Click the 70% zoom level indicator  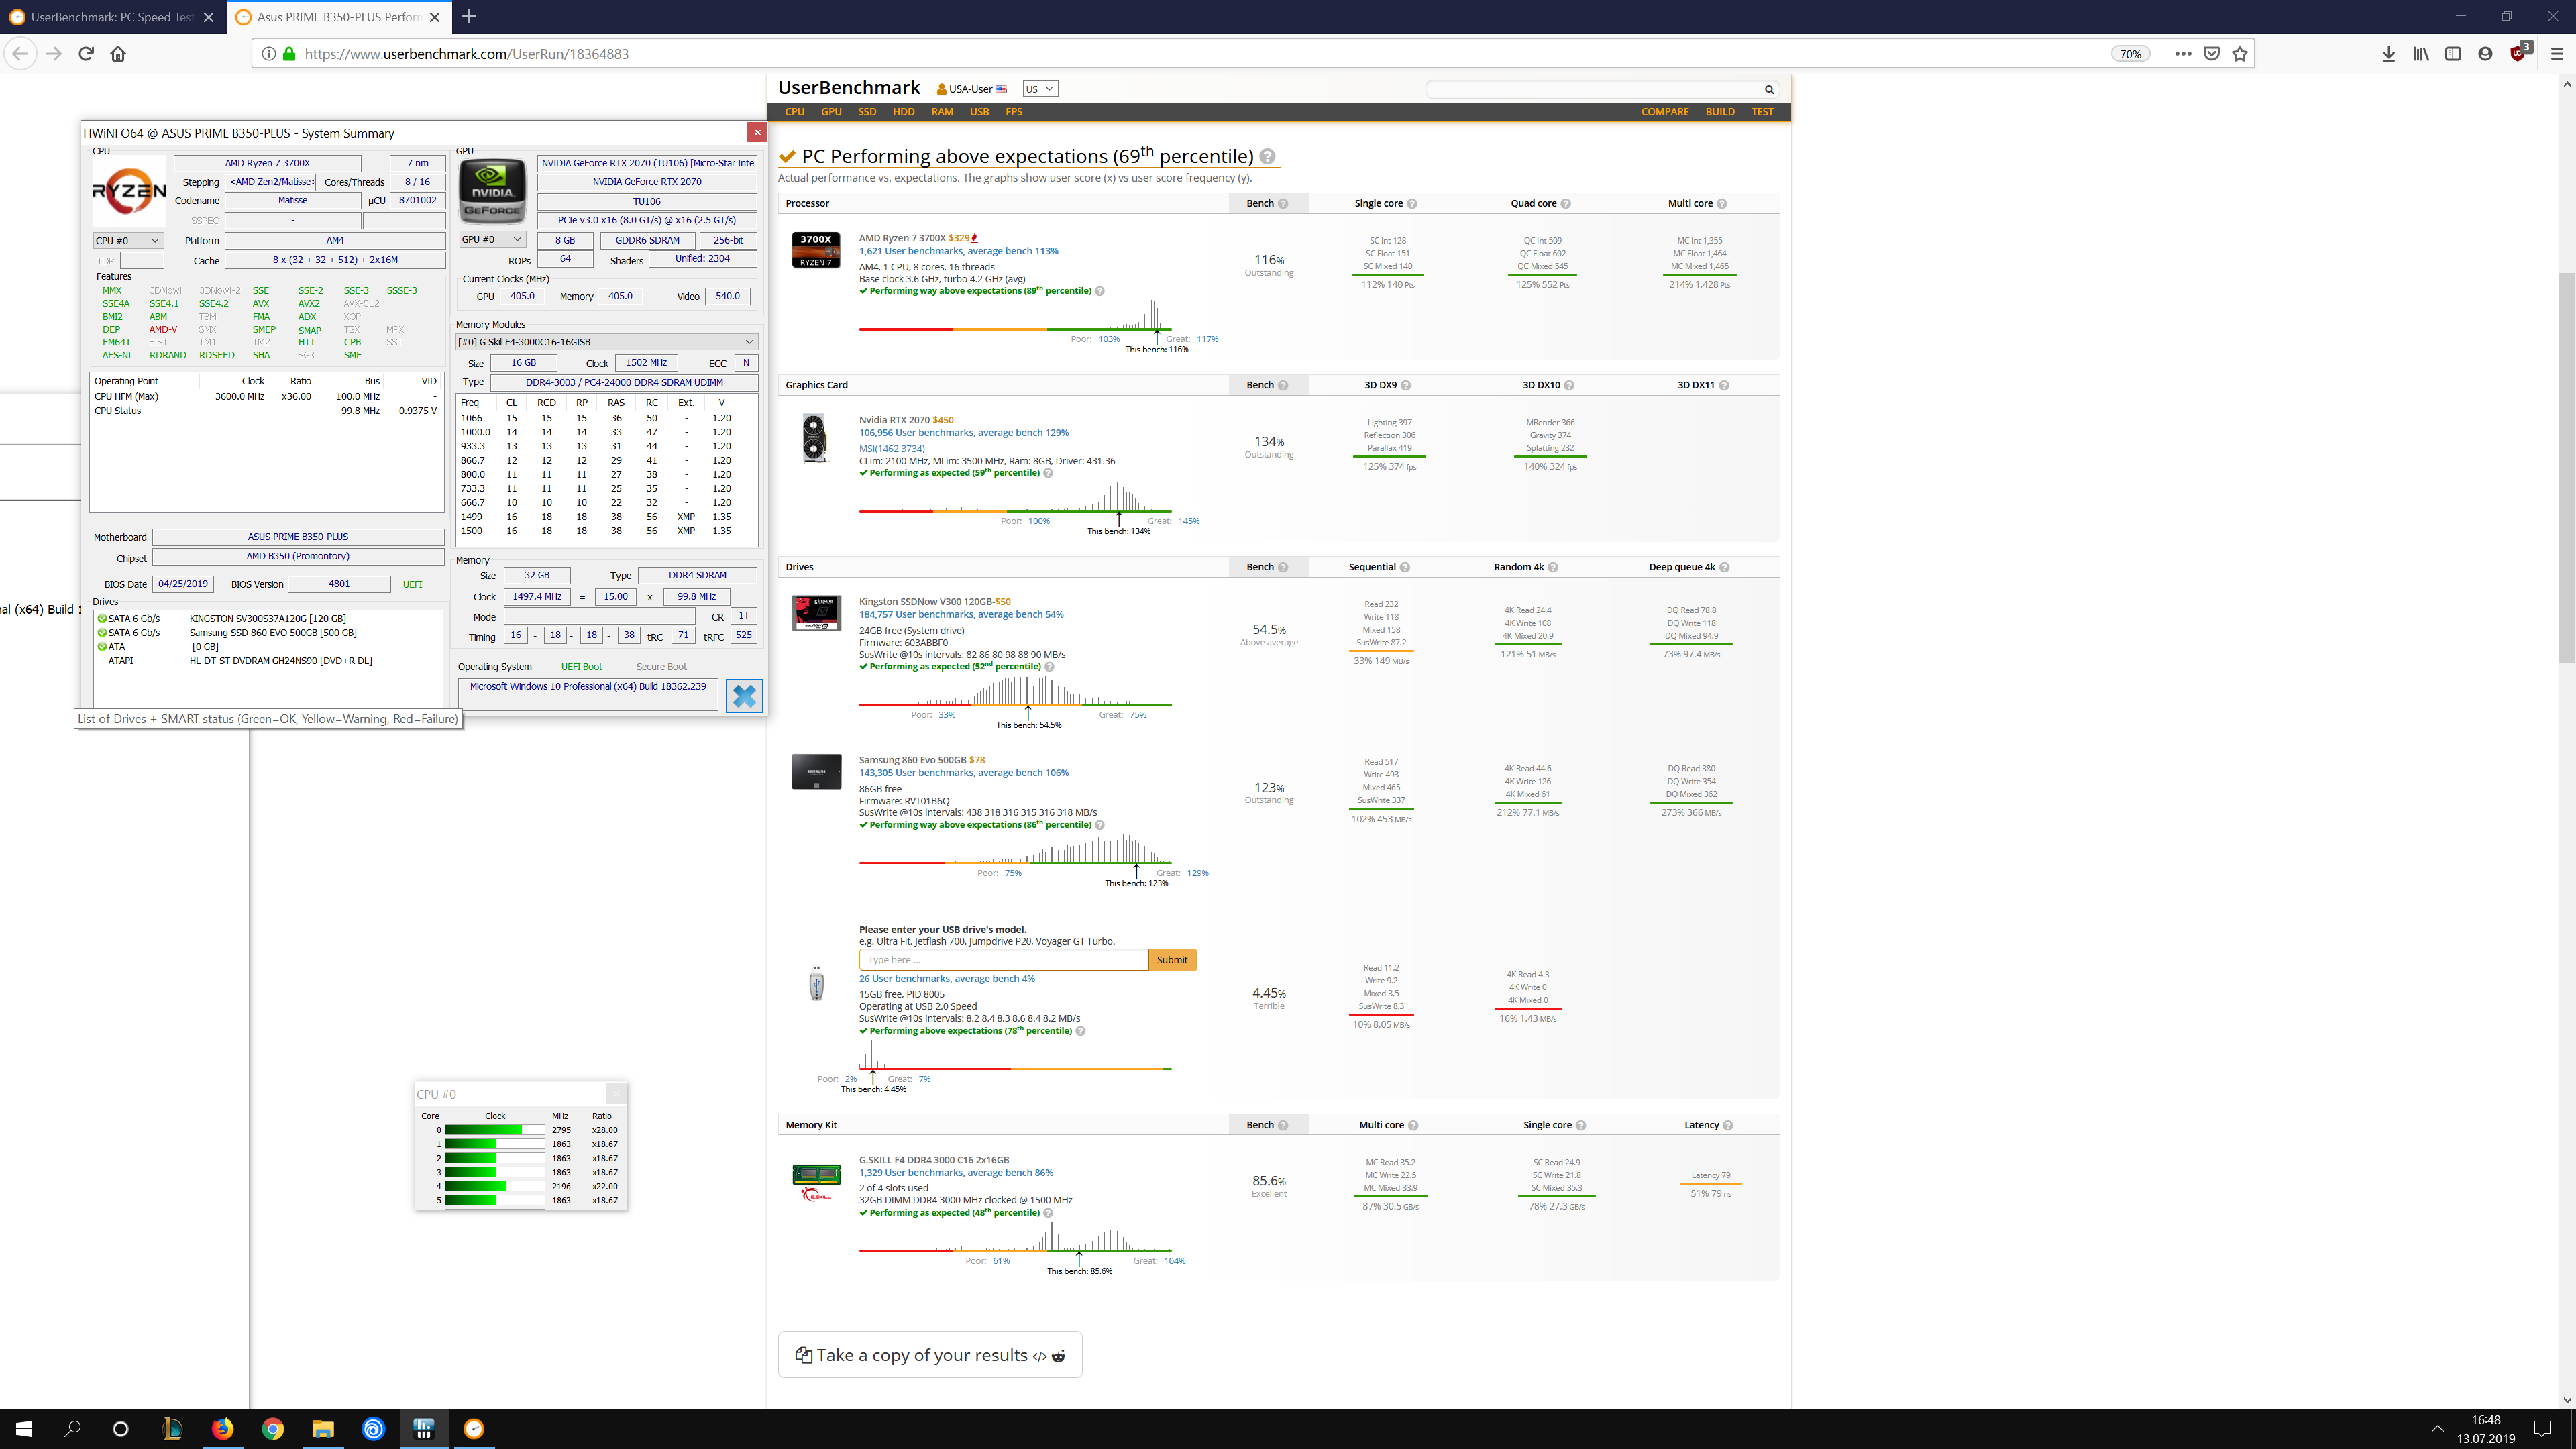pos(2130,54)
